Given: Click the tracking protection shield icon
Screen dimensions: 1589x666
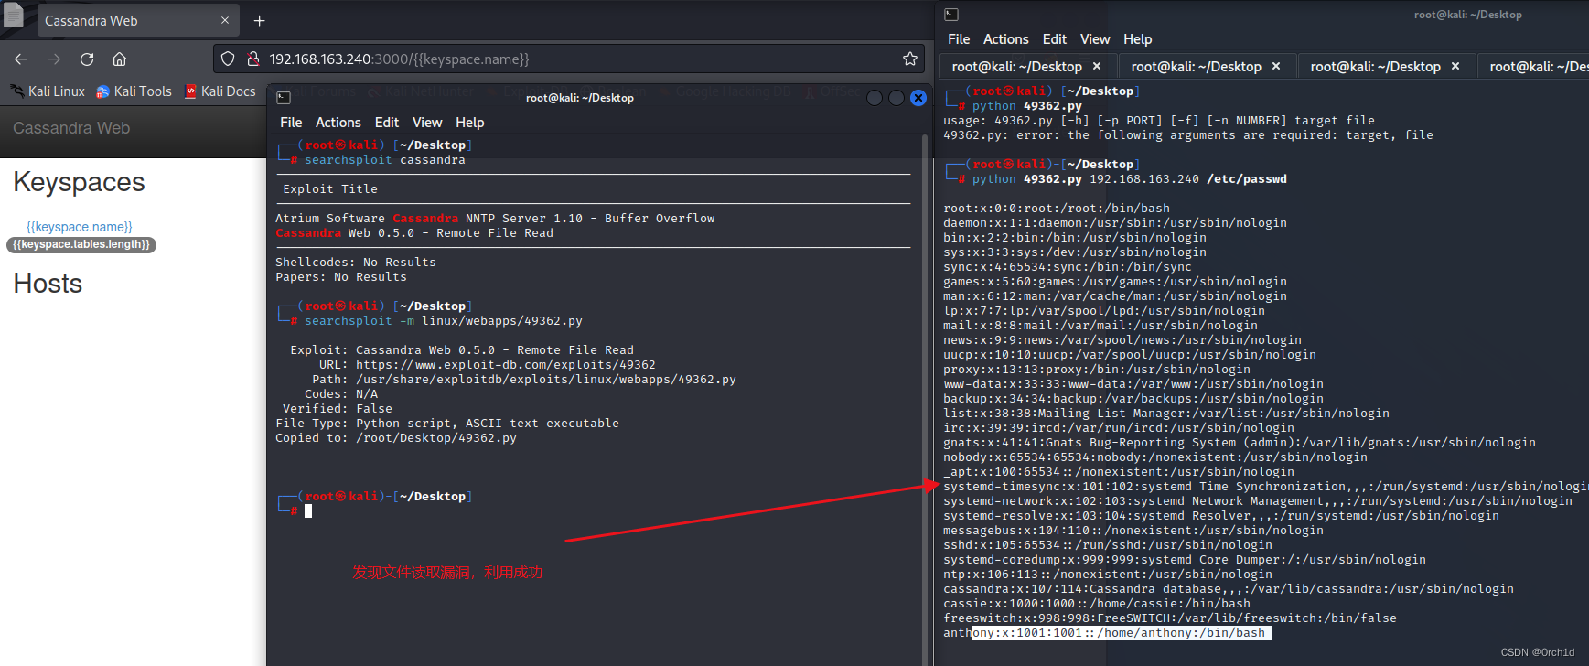Looking at the screenshot, I should pyautogui.click(x=228, y=59).
